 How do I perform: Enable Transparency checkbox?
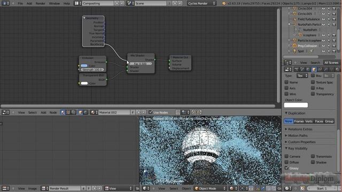313,94
